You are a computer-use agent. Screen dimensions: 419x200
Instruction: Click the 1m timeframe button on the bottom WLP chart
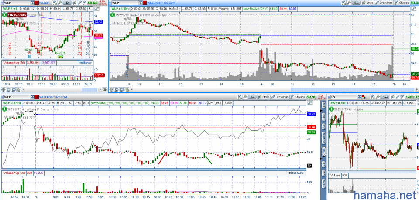(x=252, y=97)
